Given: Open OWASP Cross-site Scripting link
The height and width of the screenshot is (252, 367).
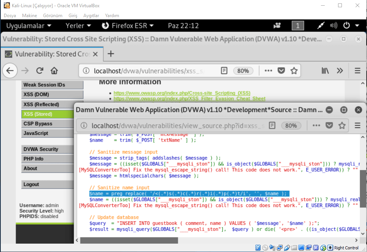Looking at the screenshot, I should (x=182, y=93).
